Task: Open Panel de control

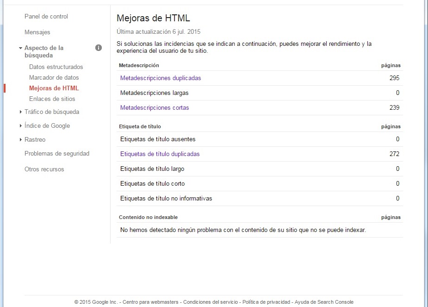Action: click(46, 16)
